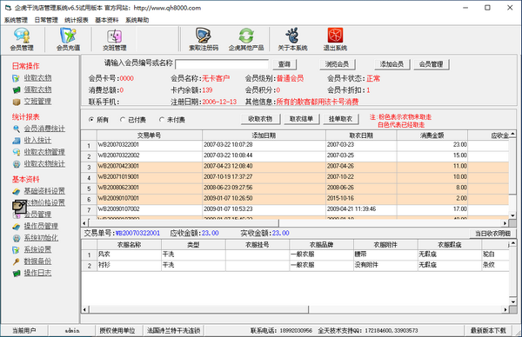Viewport: 522px width, 337px height.
Task: Click the 当日收衣明细 button
Action: click(492, 234)
